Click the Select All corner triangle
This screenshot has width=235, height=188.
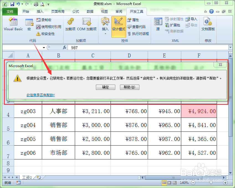point(8,55)
